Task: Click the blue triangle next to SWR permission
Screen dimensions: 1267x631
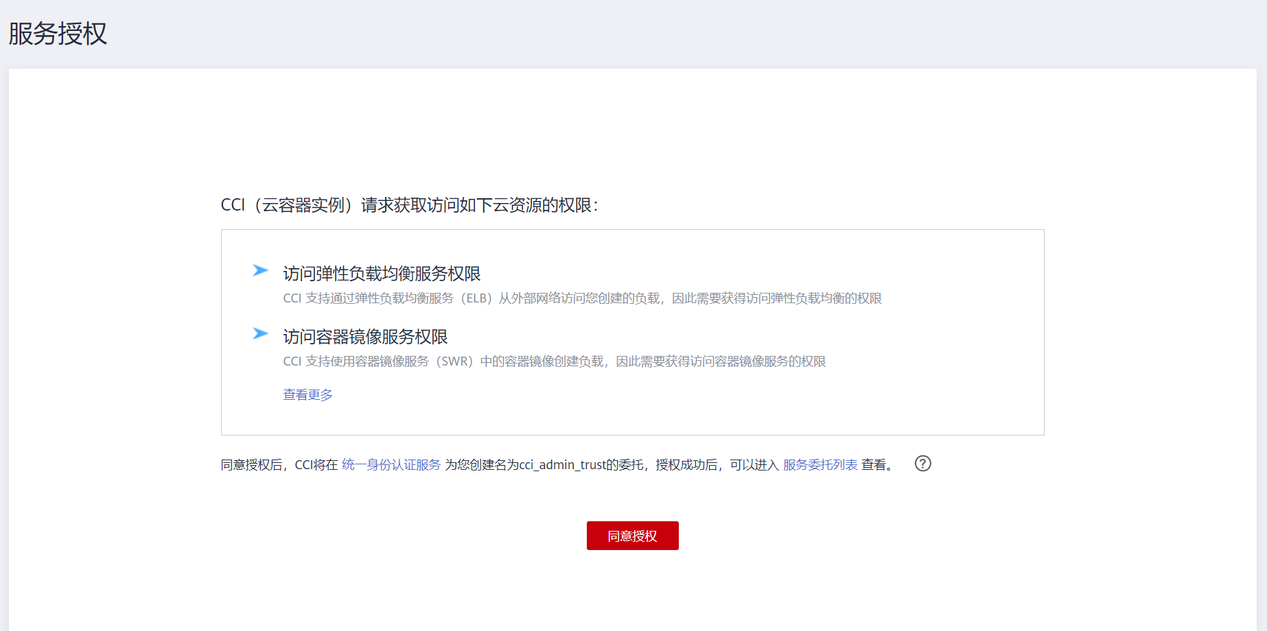Action: (x=261, y=334)
